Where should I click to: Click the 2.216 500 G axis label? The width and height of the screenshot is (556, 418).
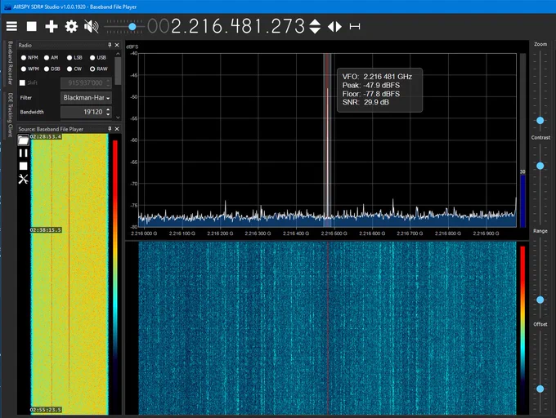point(334,233)
